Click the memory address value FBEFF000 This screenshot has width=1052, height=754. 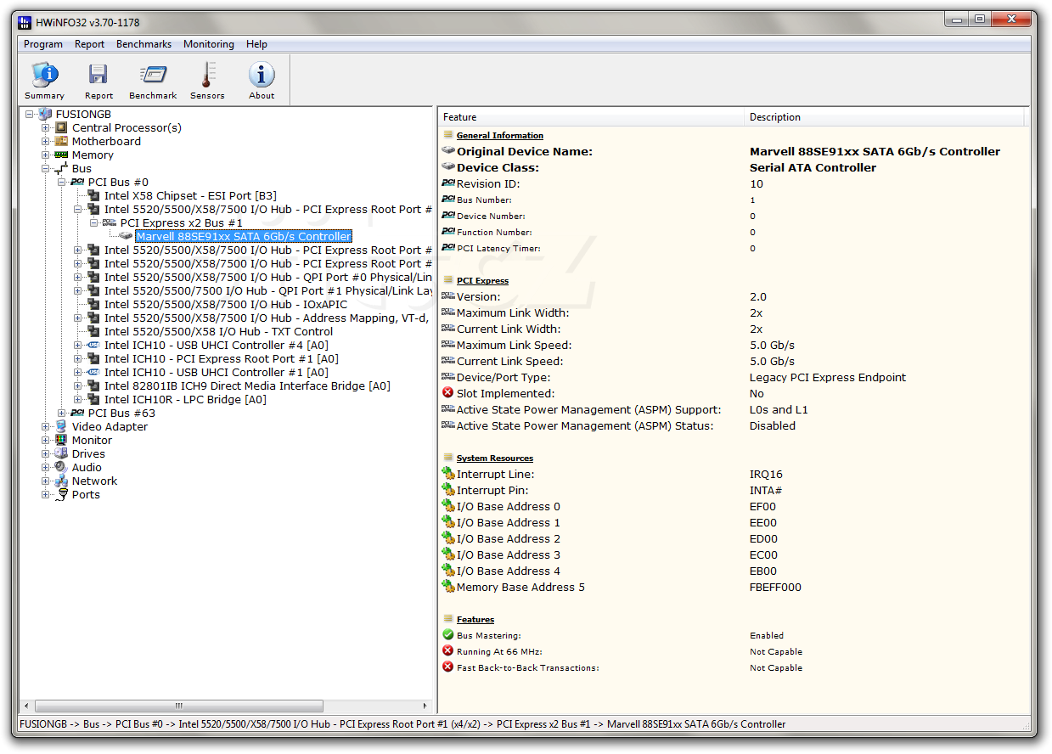[x=775, y=588]
